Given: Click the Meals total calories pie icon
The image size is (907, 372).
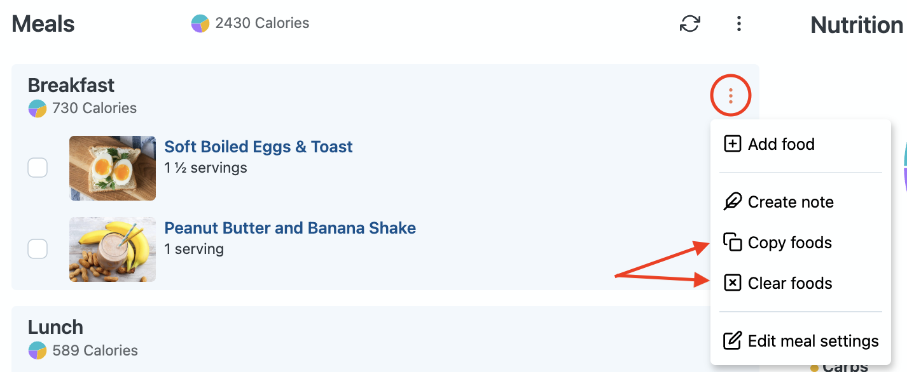Looking at the screenshot, I should click(200, 24).
